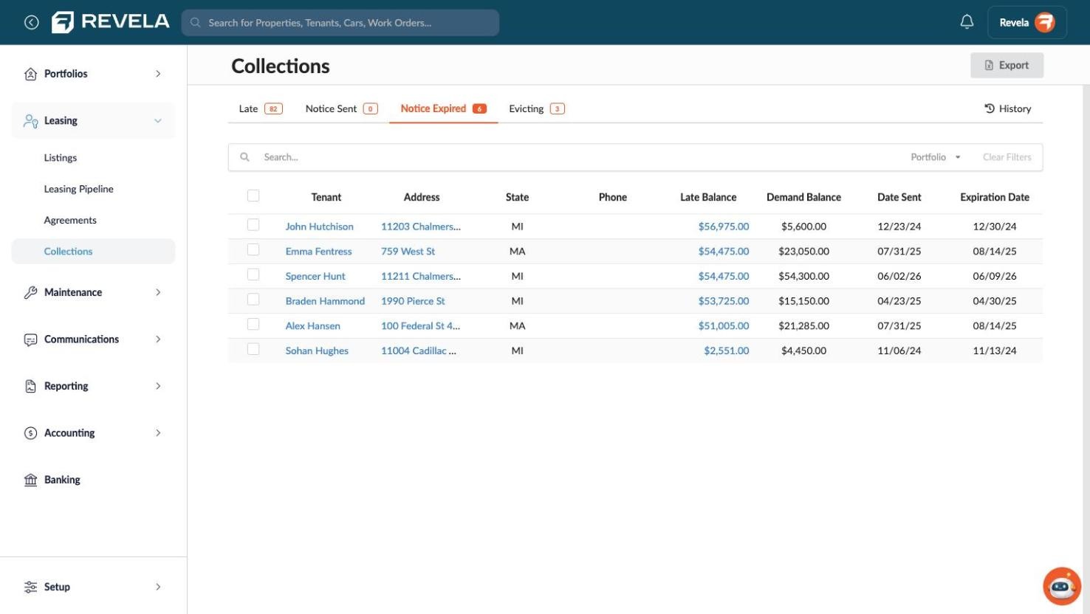
Task: Check the Sohan Hughes row checkbox
Action: tap(253, 349)
